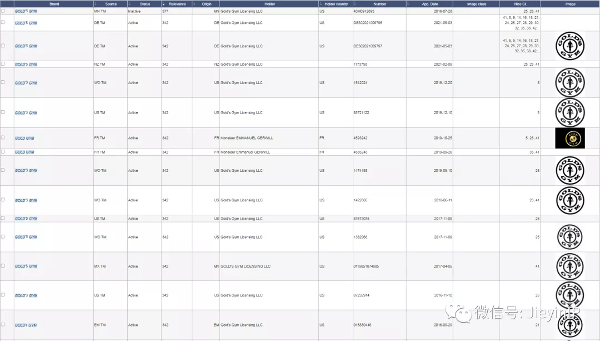The image size is (600, 341).
Task: Open the GOLD'S GYM link in the MN TM row
Action: [x=26, y=12]
